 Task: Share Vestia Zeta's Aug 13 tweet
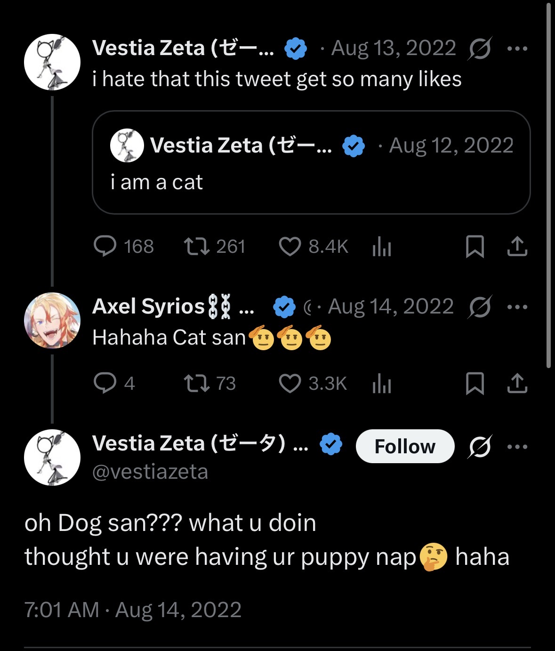(517, 246)
